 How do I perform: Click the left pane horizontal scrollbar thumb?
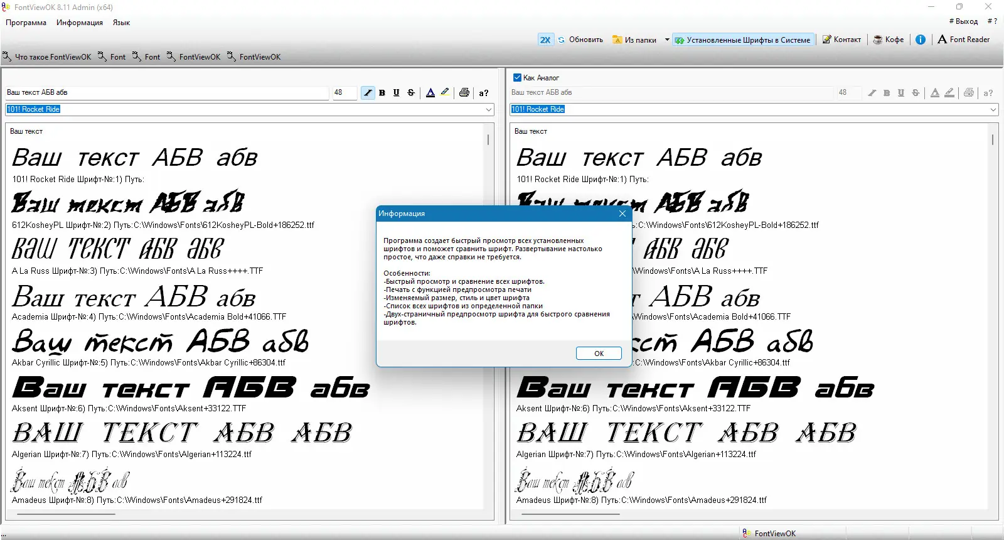pos(66,514)
